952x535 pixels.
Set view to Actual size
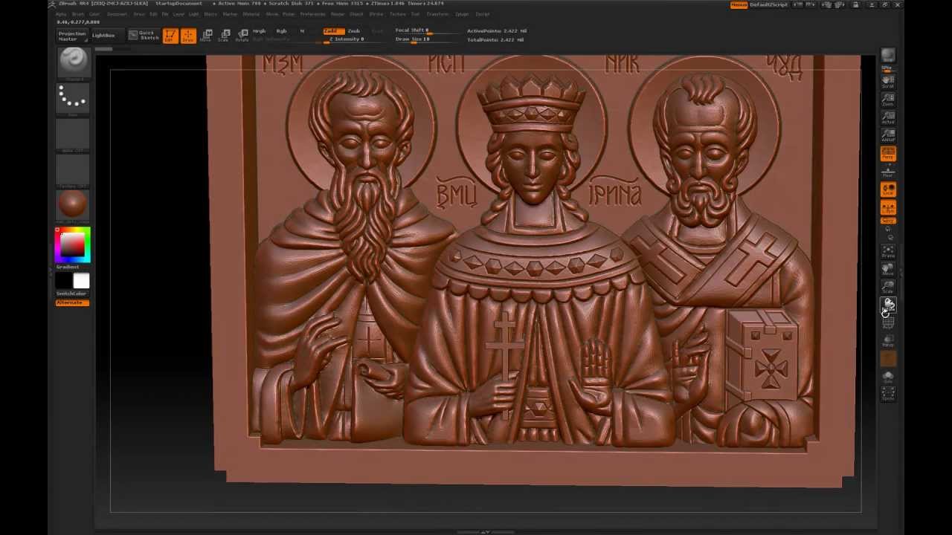tap(888, 117)
